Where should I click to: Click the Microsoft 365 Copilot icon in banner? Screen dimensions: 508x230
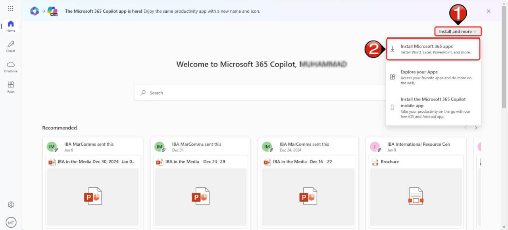pos(53,11)
